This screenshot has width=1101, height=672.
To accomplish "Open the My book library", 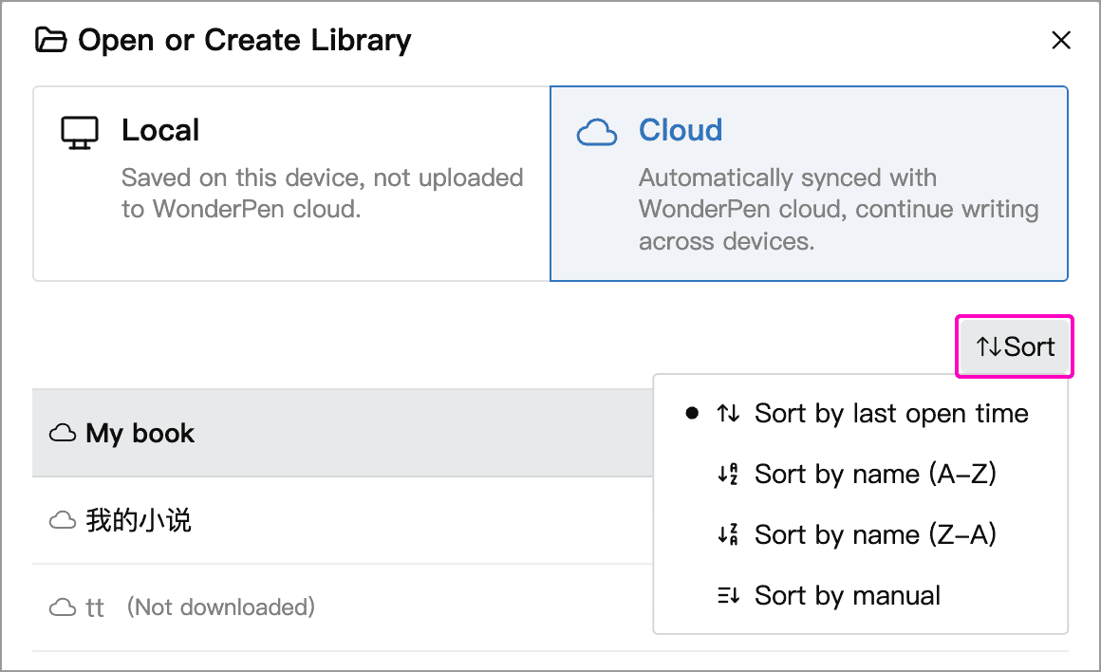I will 343,433.
